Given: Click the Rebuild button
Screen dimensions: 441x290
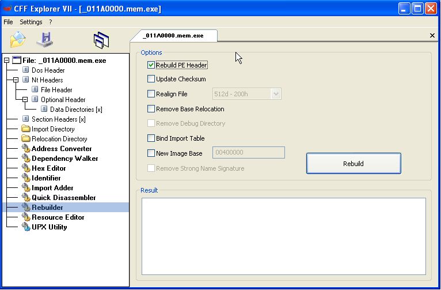Looking at the screenshot, I should point(353,163).
